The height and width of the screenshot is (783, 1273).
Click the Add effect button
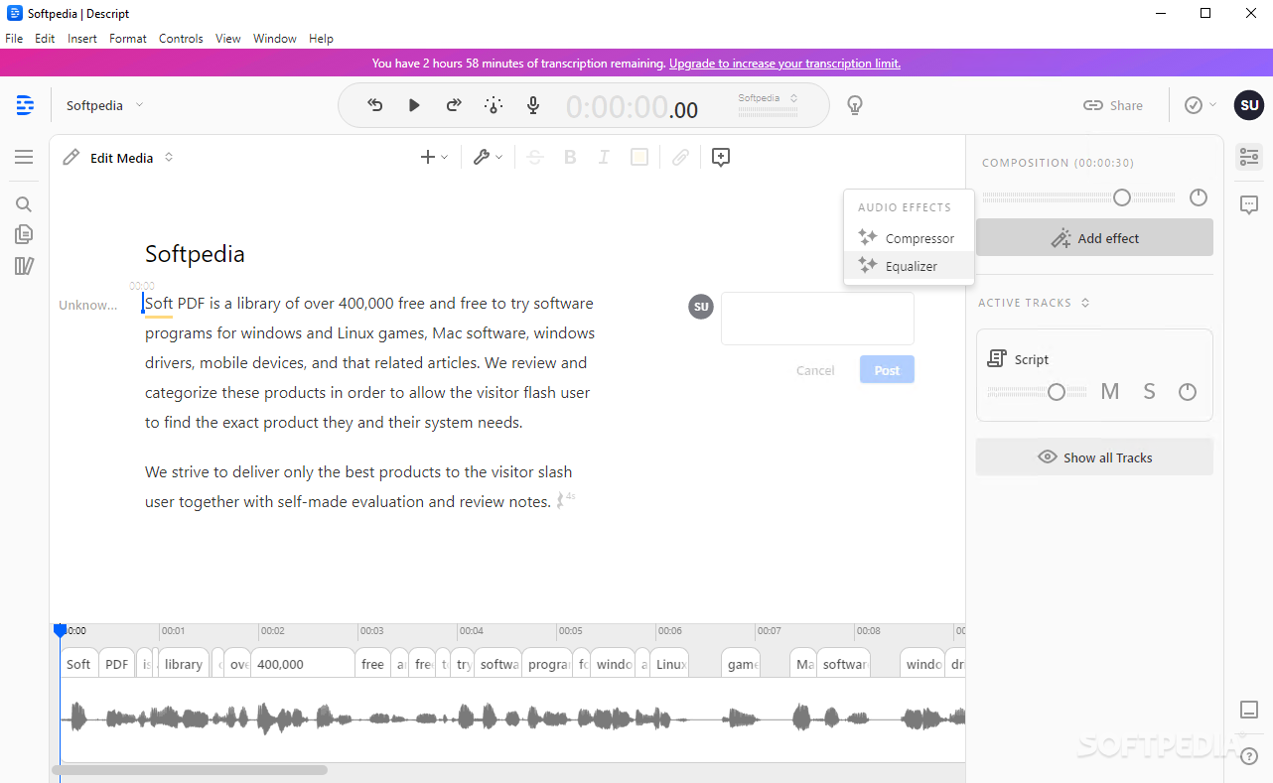point(1094,238)
